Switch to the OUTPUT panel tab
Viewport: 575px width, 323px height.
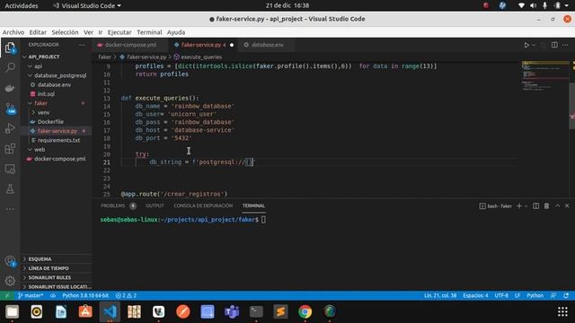pyautogui.click(x=155, y=205)
